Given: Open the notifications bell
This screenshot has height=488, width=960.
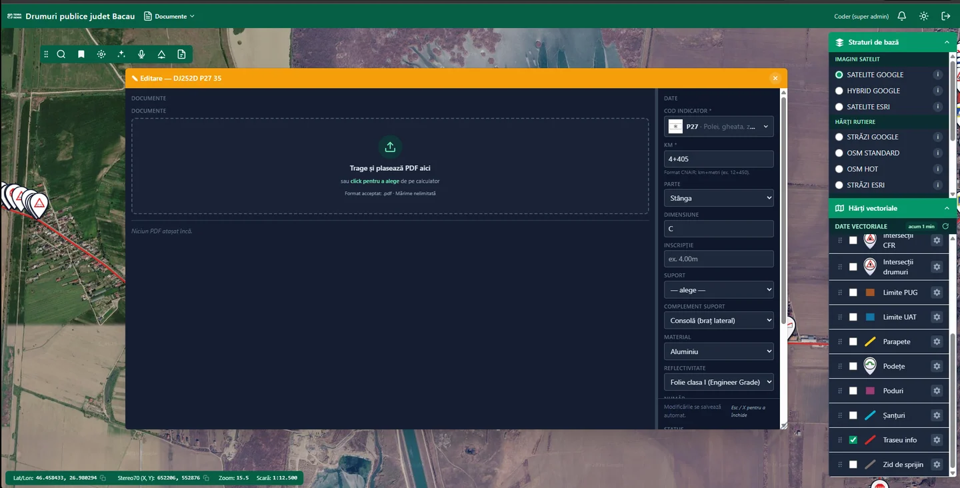Looking at the screenshot, I should point(901,16).
